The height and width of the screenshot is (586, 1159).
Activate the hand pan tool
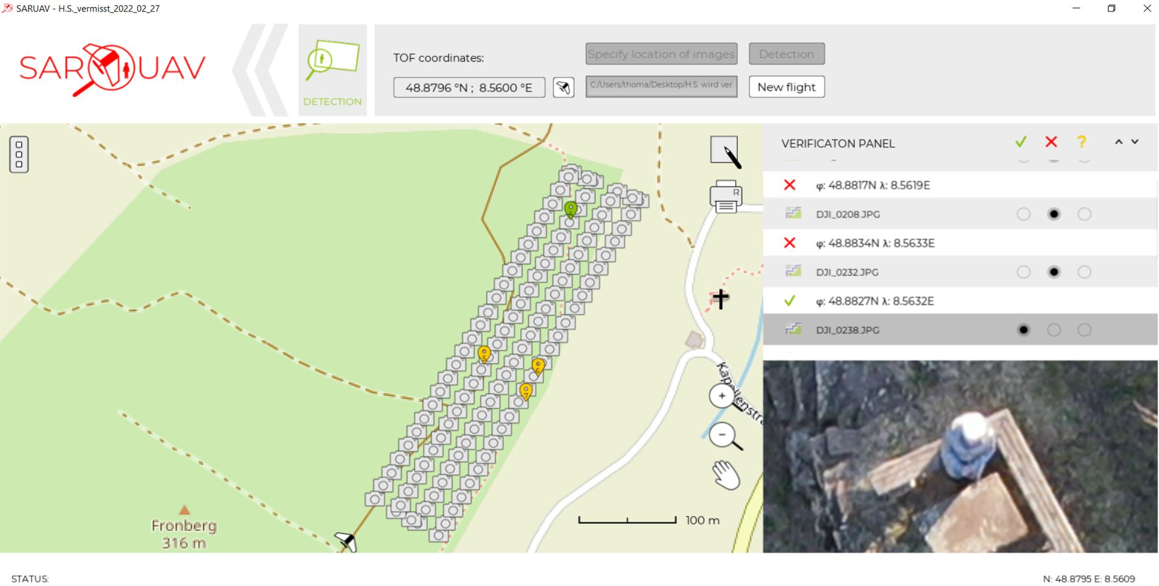pyautogui.click(x=726, y=475)
